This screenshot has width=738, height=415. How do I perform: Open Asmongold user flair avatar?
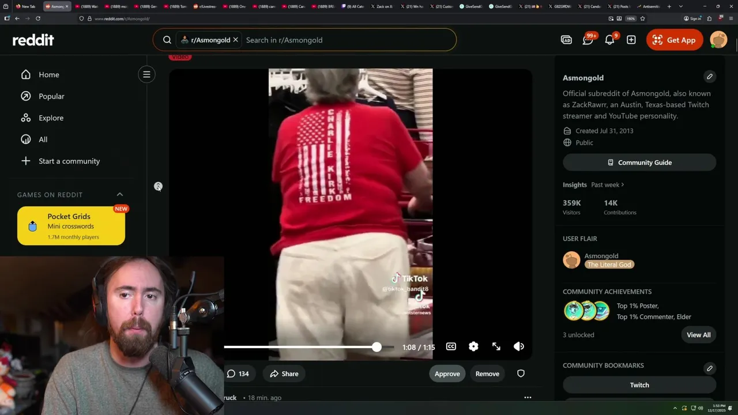click(x=571, y=260)
